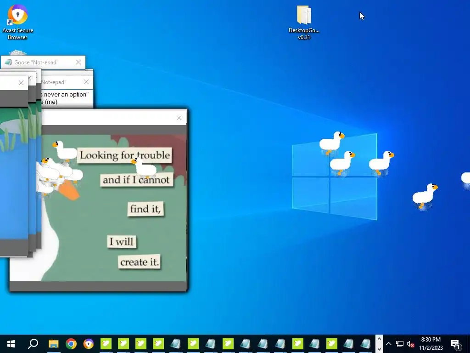Open the Windows Start menu
This screenshot has height=353, width=470.
11,344
